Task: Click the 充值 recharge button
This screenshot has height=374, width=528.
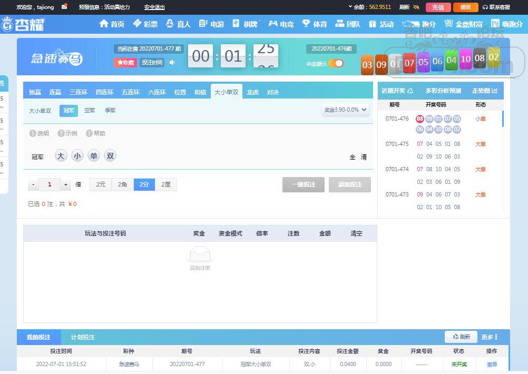Action: [x=438, y=7]
